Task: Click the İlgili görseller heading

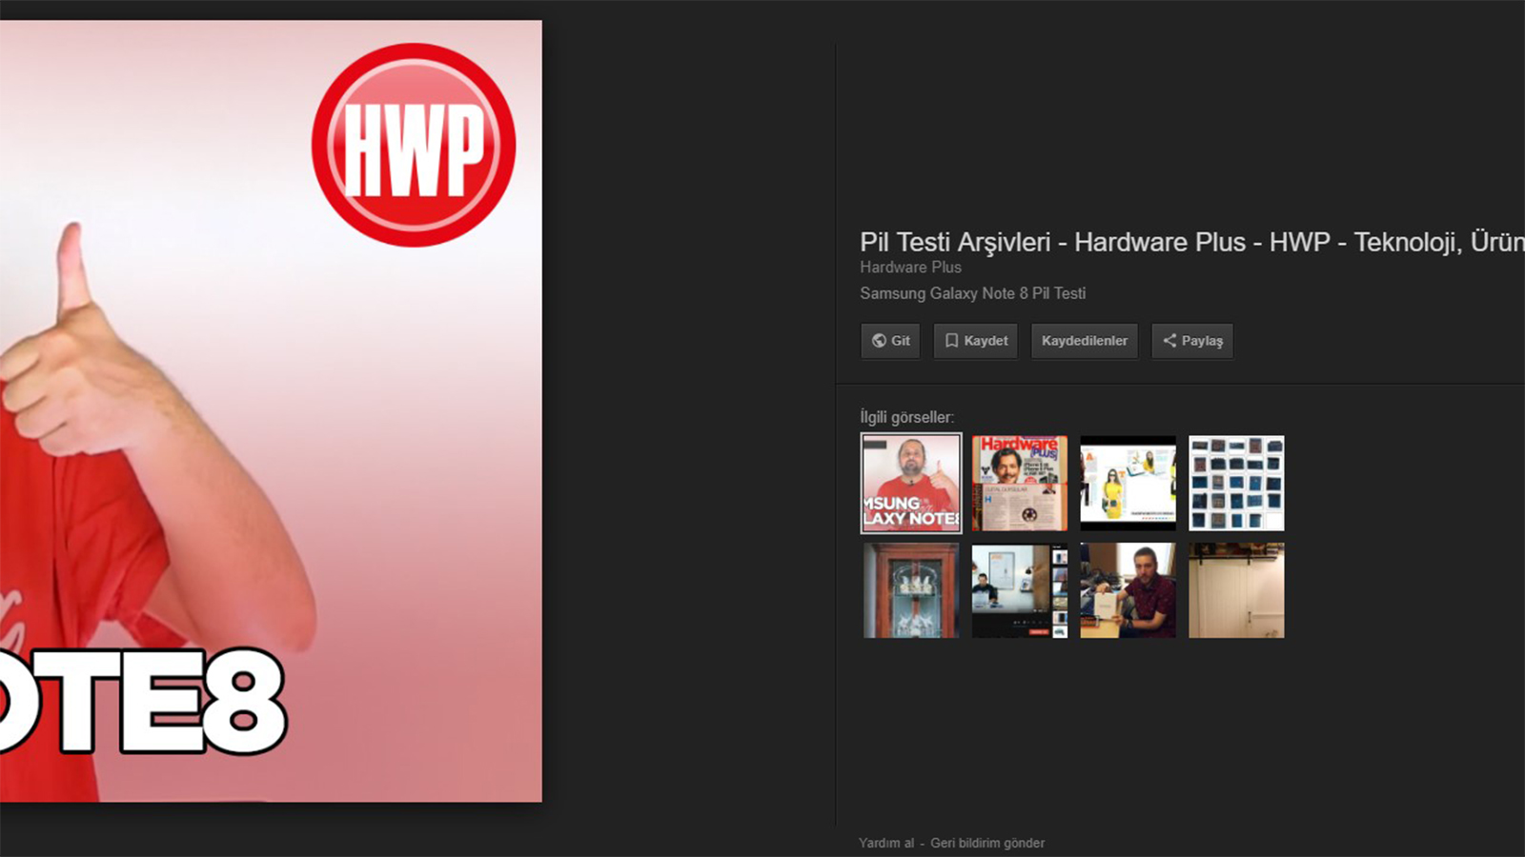Action: click(906, 417)
